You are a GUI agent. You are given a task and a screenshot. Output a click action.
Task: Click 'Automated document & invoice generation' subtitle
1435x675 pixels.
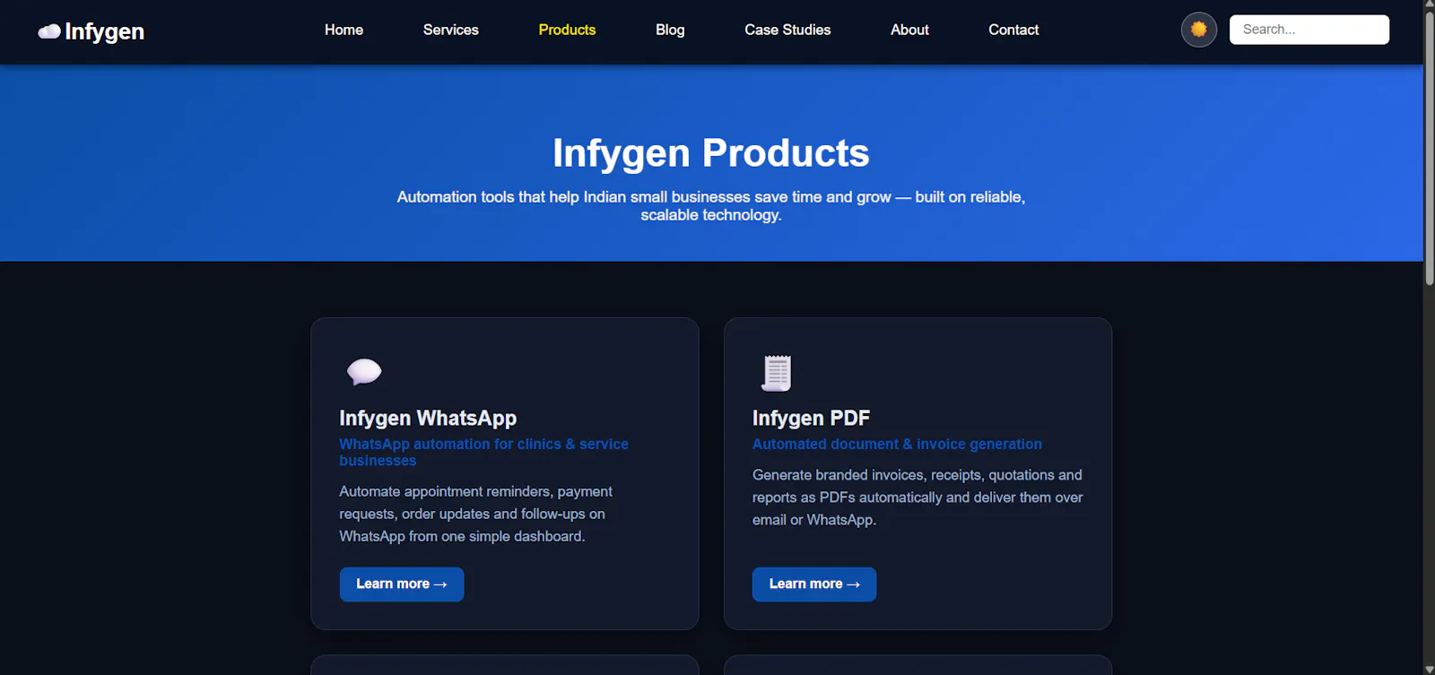click(x=897, y=444)
